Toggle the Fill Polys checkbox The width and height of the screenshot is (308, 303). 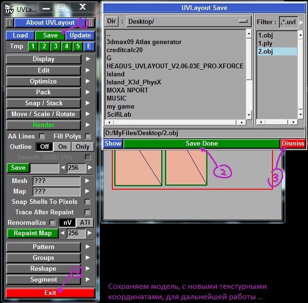pyautogui.click(x=87, y=137)
